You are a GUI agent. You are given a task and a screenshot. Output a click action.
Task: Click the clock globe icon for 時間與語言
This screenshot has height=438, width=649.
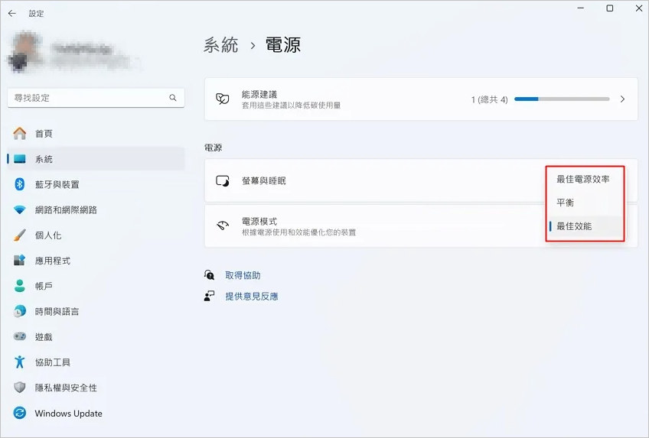pos(19,311)
